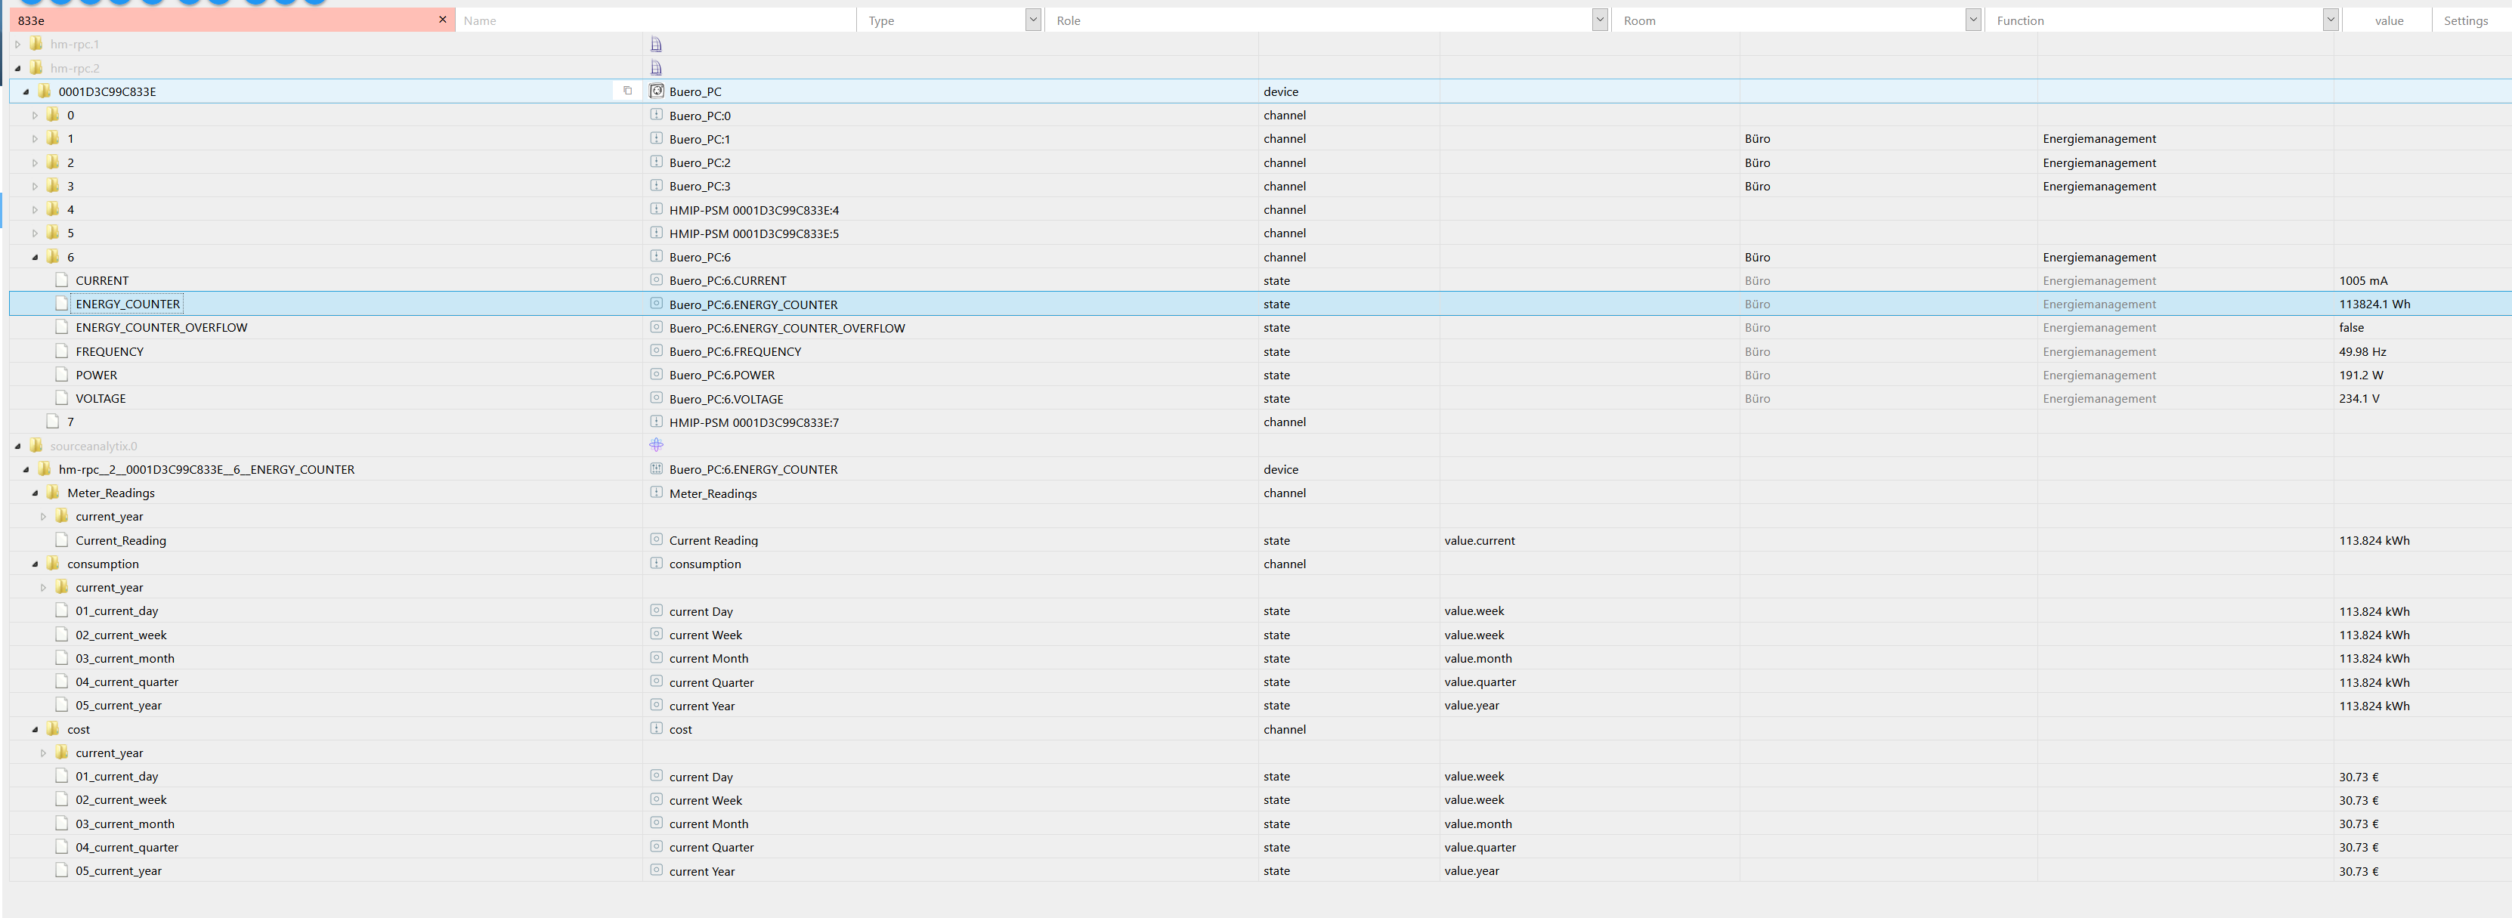The width and height of the screenshot is (2512, 918).
Task: Click the Buero_PC device icon
Action: coord(656,91)
